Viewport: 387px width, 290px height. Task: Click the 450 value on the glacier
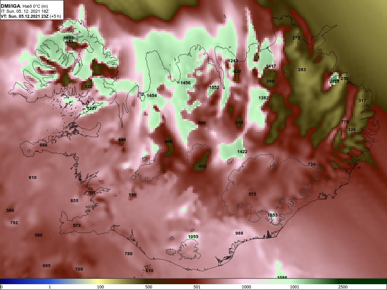click(202, 166)
